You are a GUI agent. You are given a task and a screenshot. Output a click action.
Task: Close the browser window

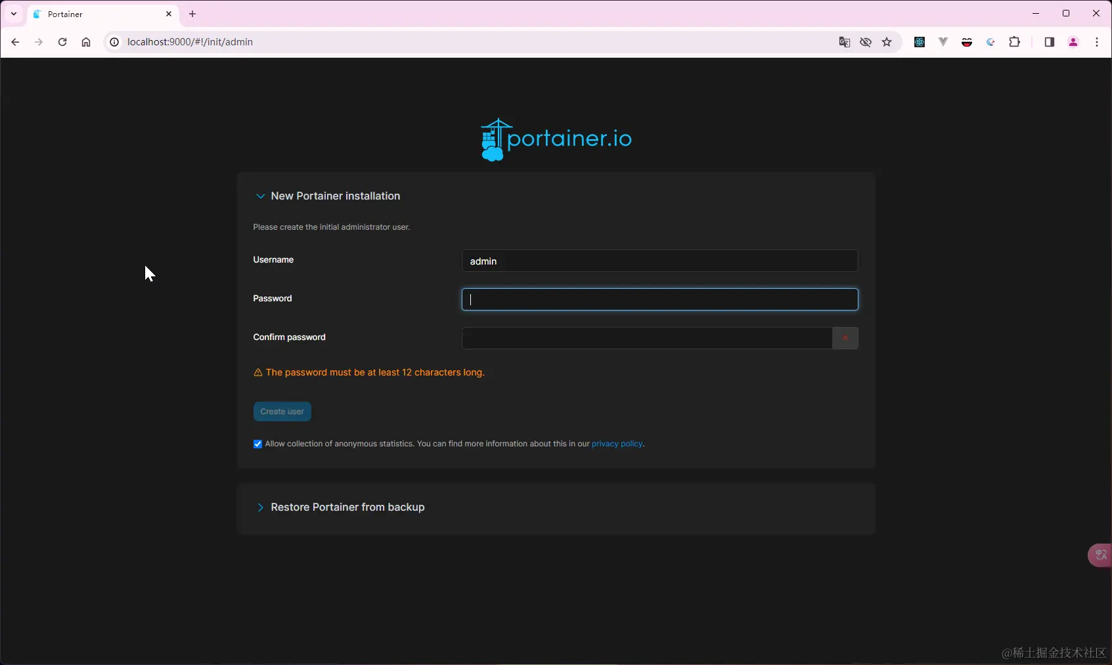tap(1096, 13)
